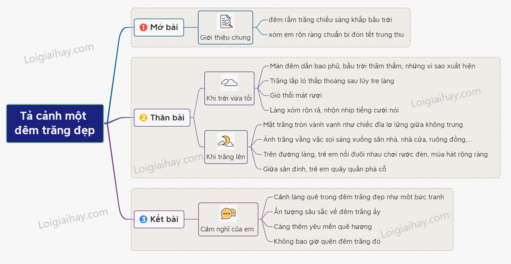Click the Giới thiệu chung label
Screen dimensions: 511x264
(x=225, y=38)
